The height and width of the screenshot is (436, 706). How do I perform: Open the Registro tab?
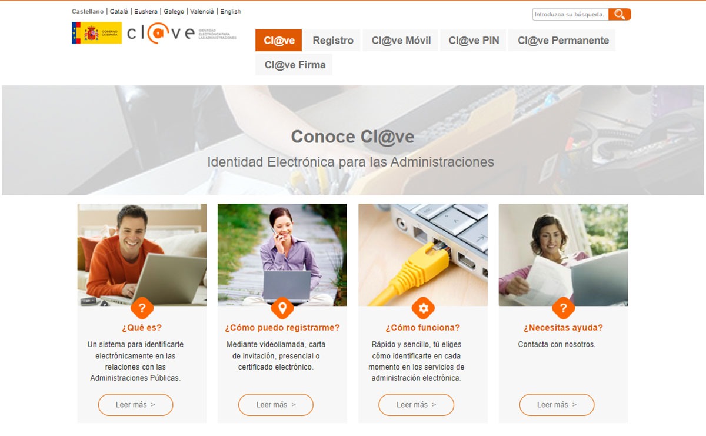(333, 41)
